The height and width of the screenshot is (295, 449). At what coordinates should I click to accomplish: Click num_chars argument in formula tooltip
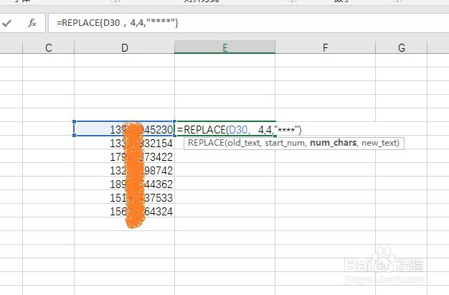pyautogui.click(x=334, y=143)
